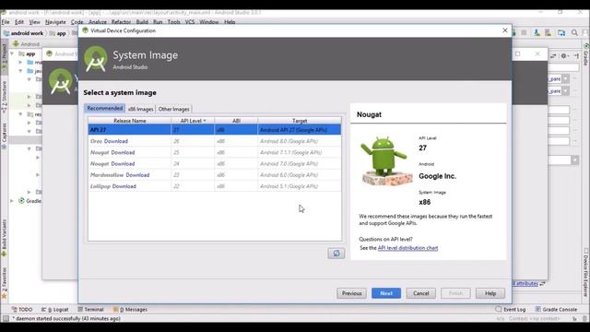Download the Marshmallow system image
Viewport: 590px width, 332px height.
click(137, 175)
